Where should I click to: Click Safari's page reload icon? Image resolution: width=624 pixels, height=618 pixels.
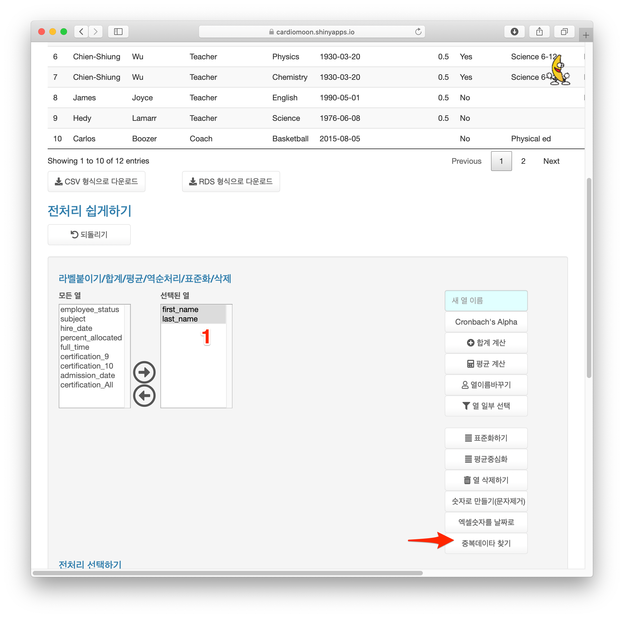click(x=418, y=32)
